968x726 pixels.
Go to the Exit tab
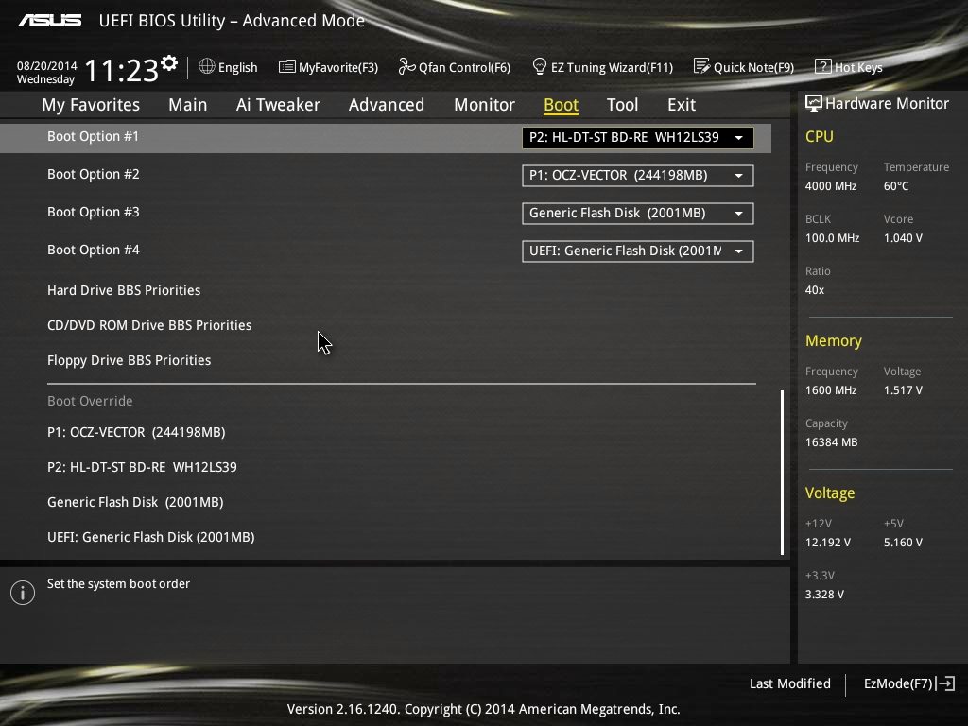click(682, 105)
